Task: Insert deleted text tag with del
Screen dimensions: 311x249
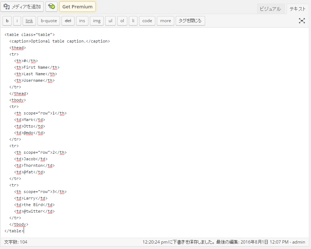Action: (68, 21)
